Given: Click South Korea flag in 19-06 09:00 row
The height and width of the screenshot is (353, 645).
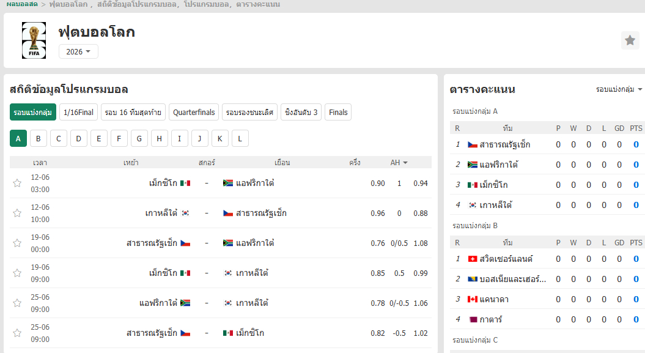Looking at the screenshot, I should point(228,273).
